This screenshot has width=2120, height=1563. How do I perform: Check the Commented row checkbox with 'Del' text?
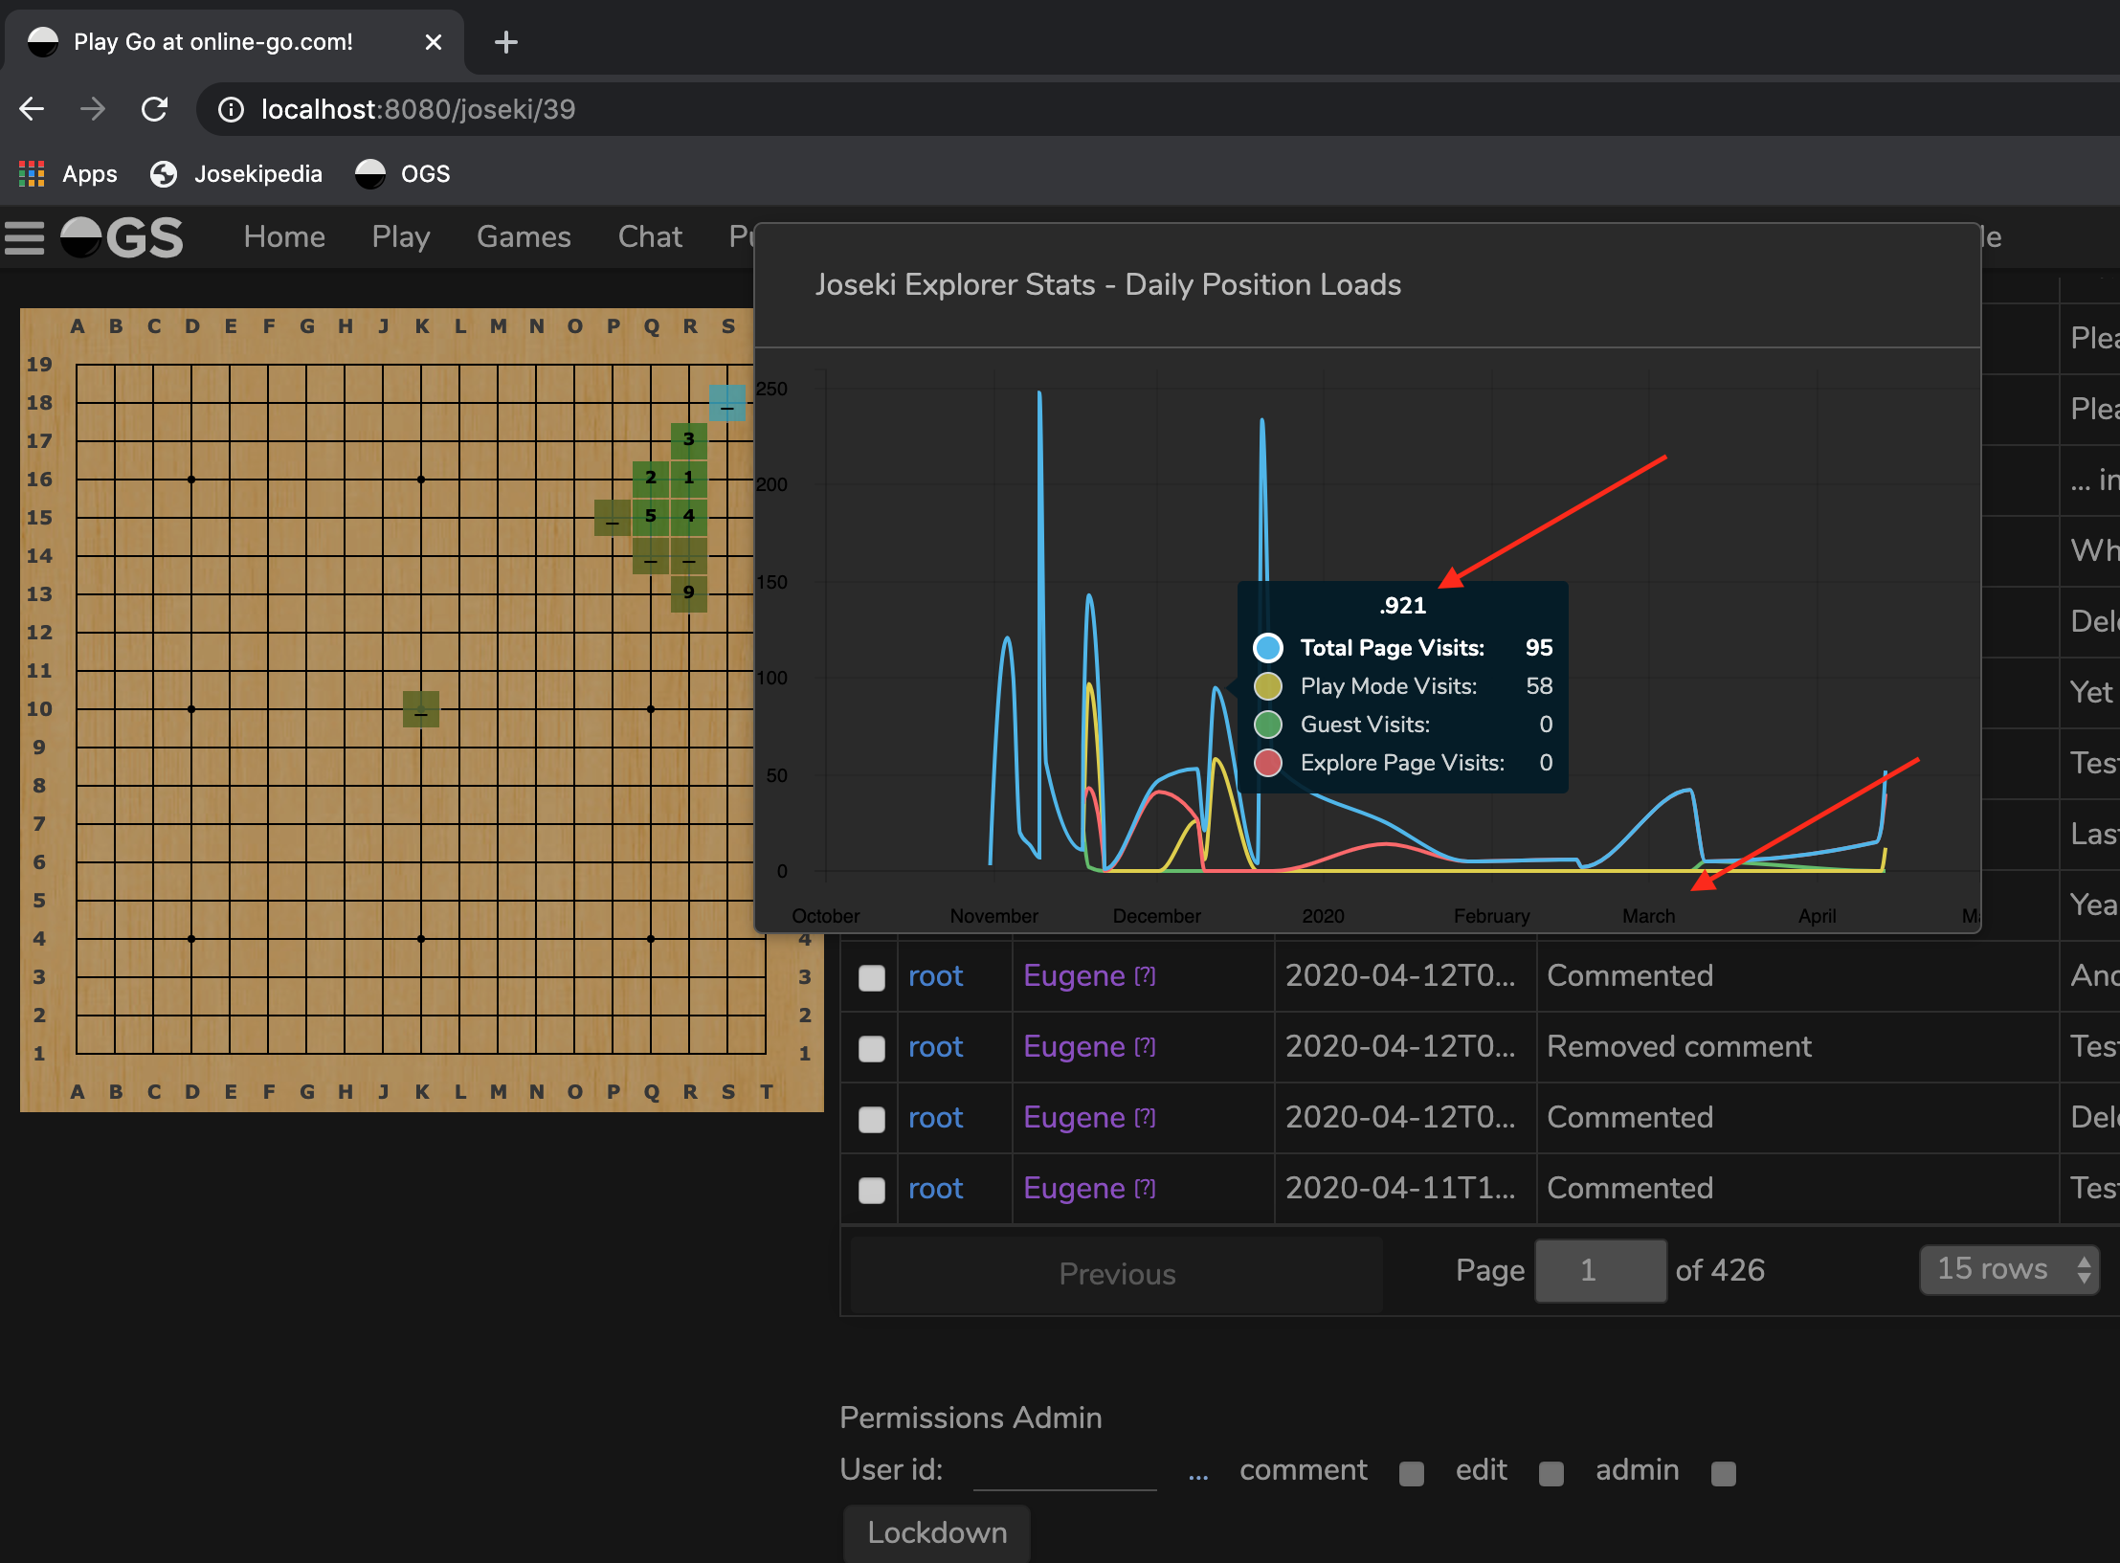872,1120
